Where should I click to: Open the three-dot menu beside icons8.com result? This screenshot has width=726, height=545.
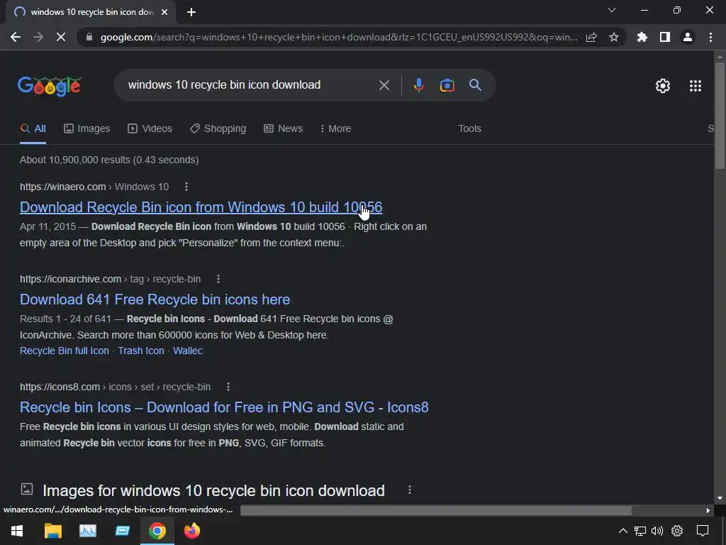tap(228, 387)
